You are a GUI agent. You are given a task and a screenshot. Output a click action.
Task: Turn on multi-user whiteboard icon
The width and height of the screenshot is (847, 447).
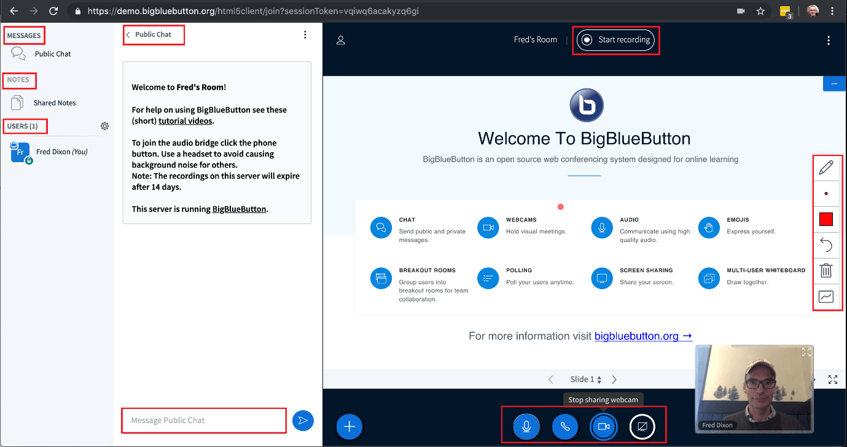click(826, 297)
